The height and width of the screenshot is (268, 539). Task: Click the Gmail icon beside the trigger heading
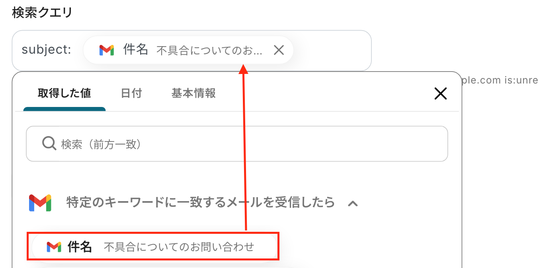coord(40,203)
